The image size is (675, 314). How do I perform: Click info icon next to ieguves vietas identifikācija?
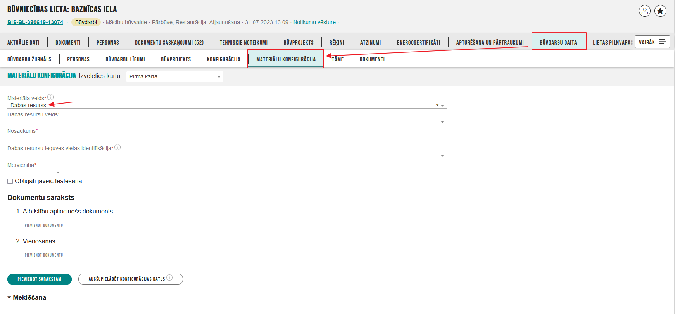[x=117, y=147]
